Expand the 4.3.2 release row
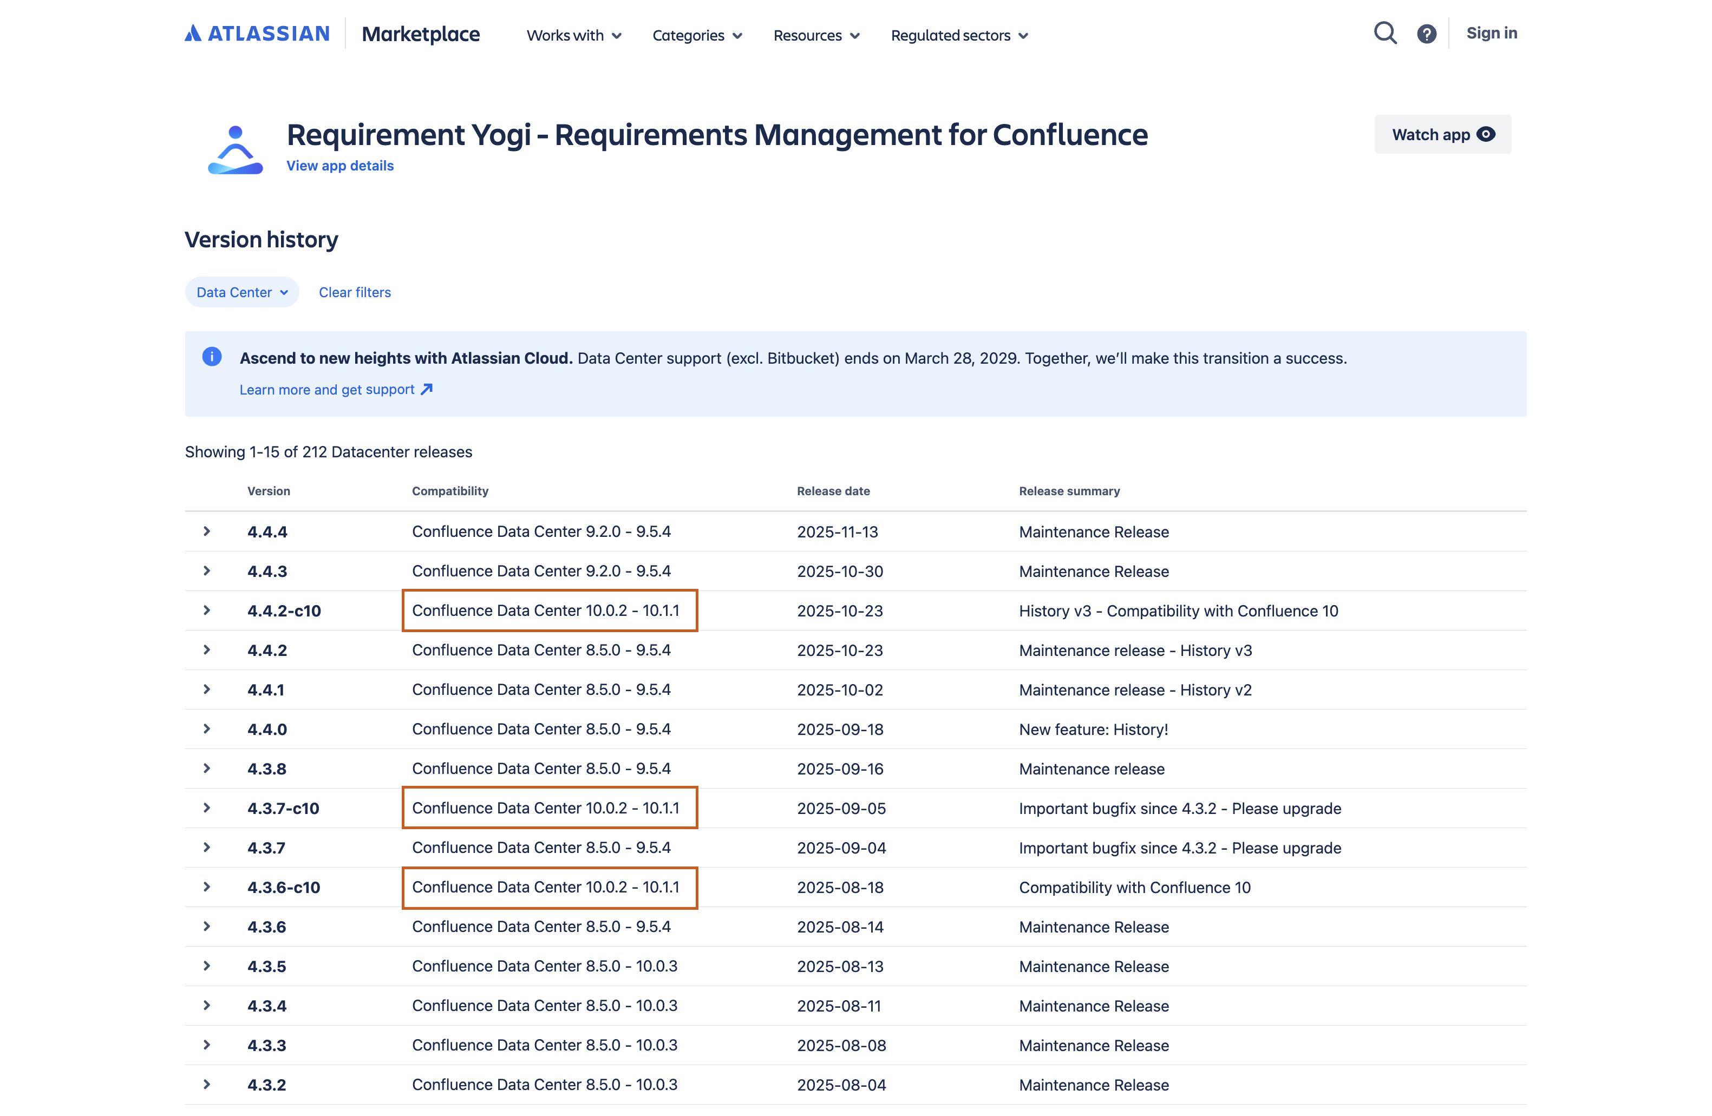1712x1116 pixels. pyautogui.click(x=206, y=1085)
